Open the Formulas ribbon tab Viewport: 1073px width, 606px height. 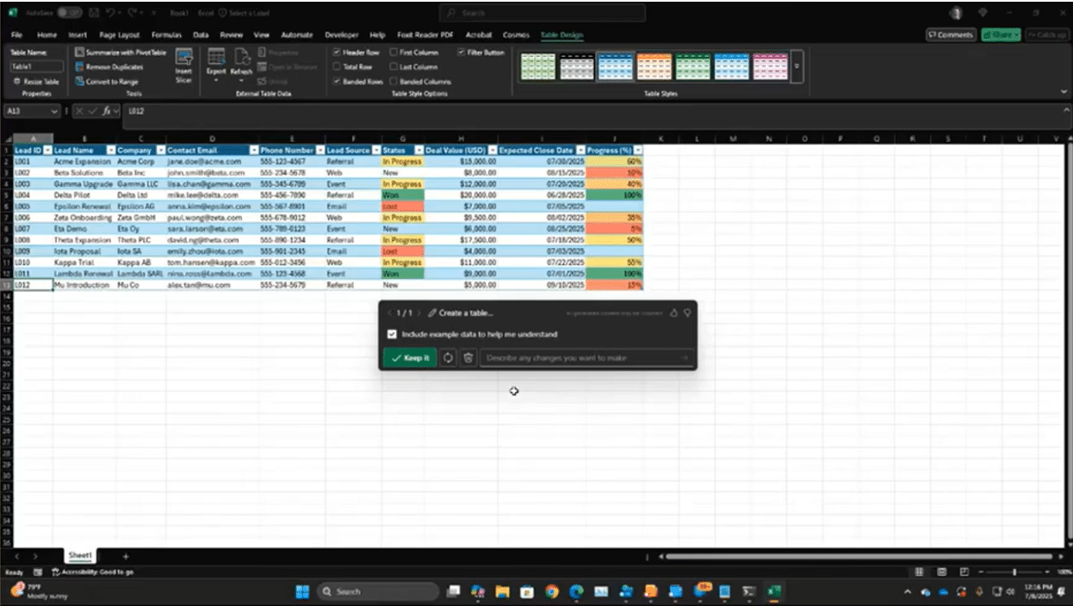coord(166,35)
